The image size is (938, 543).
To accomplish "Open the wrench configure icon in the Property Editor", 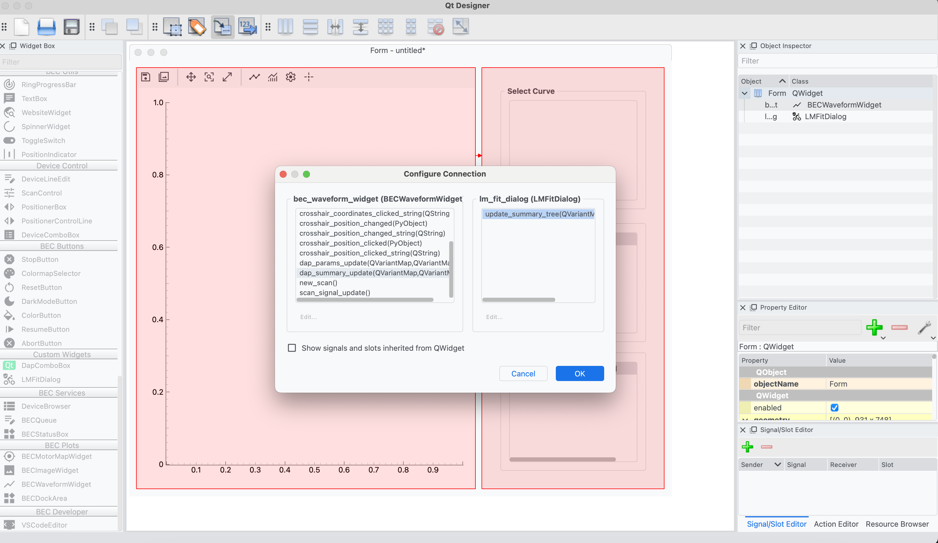I will click(924, 327).
